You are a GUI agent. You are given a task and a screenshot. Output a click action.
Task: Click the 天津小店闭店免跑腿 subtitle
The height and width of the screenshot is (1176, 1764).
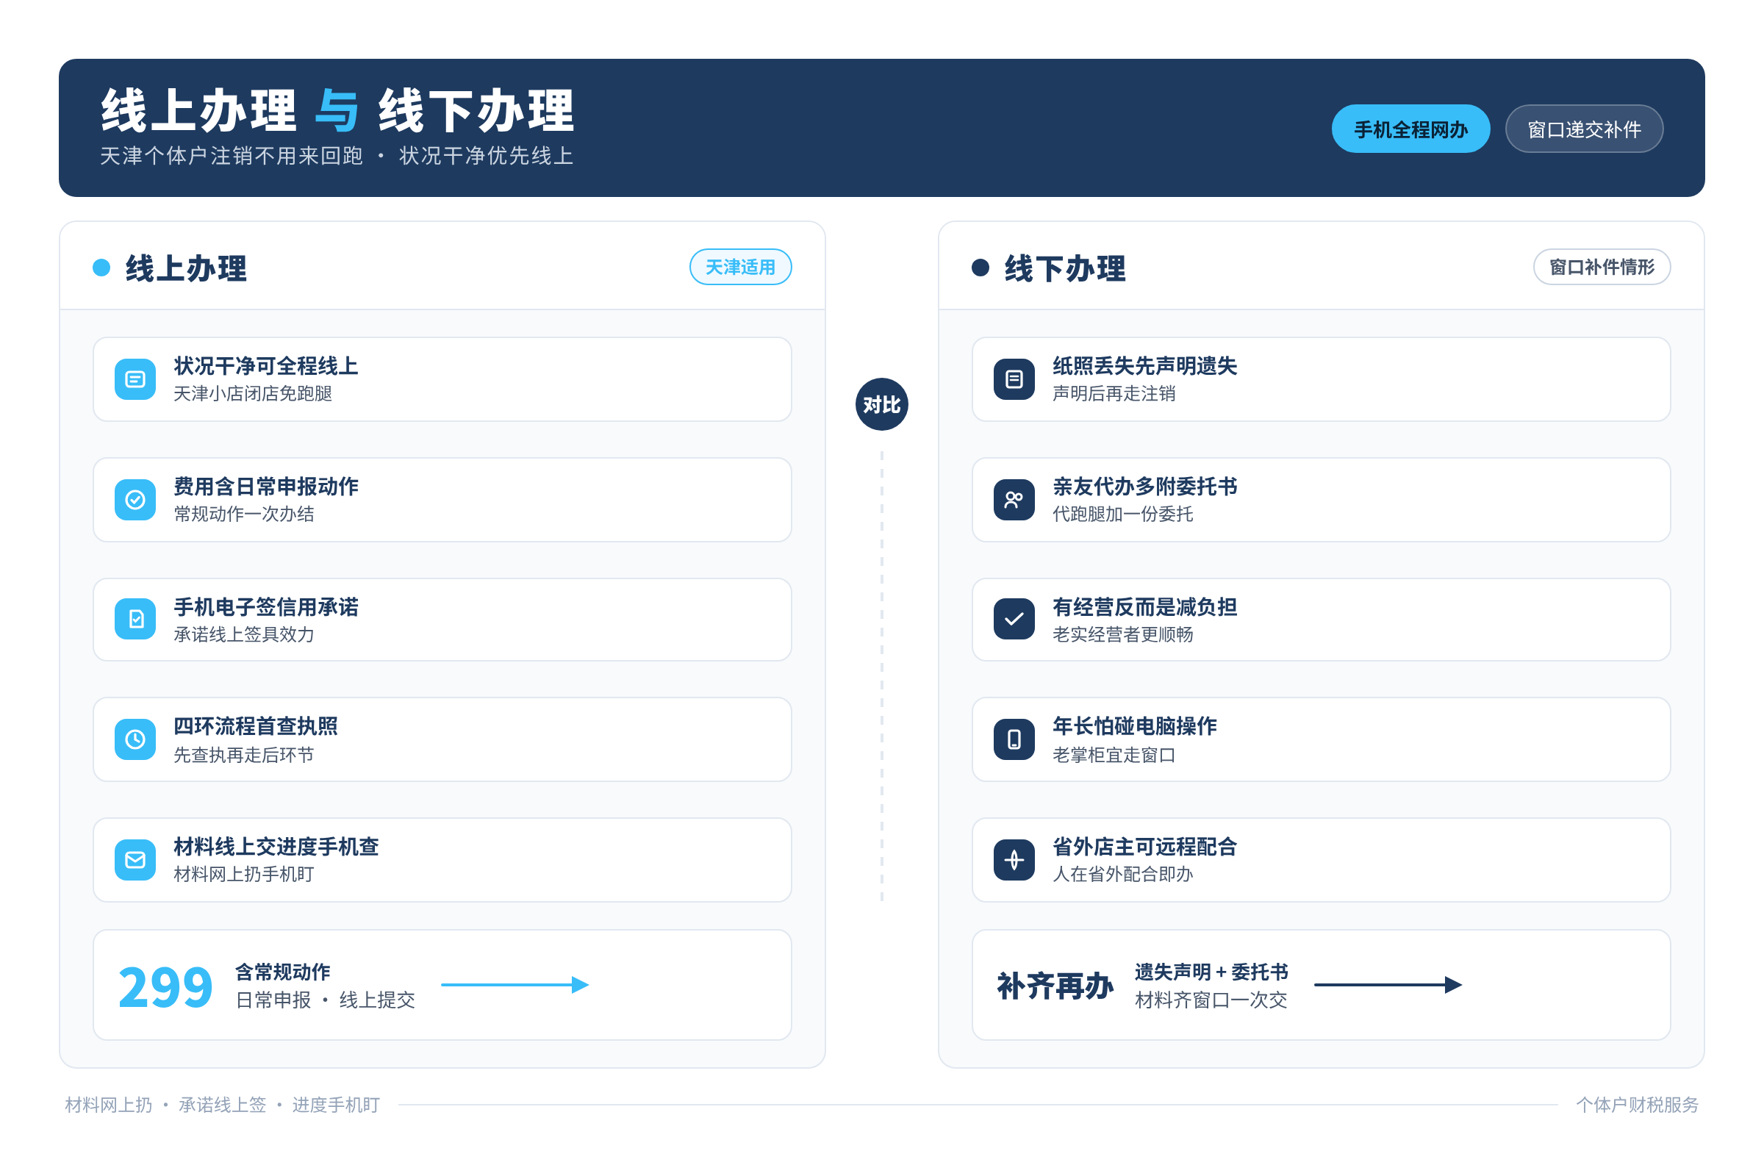pyautogui.click(x=253, y=394)
